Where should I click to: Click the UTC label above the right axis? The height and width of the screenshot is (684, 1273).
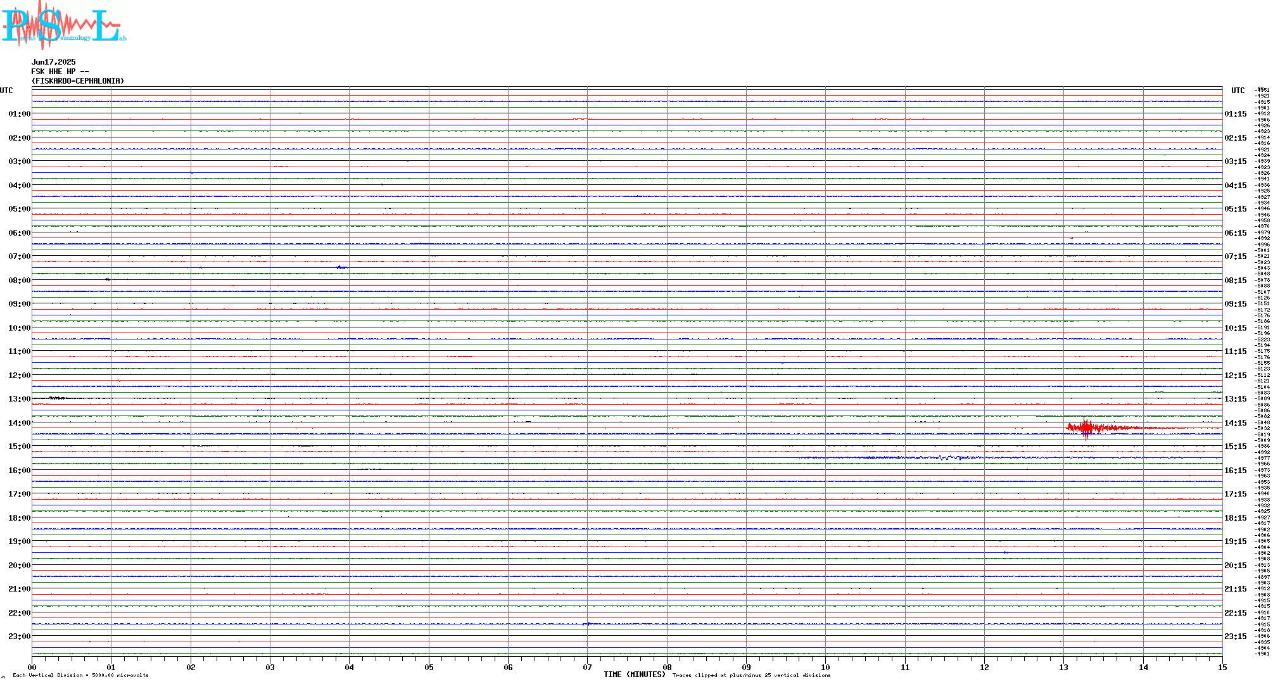[1238, 91]
